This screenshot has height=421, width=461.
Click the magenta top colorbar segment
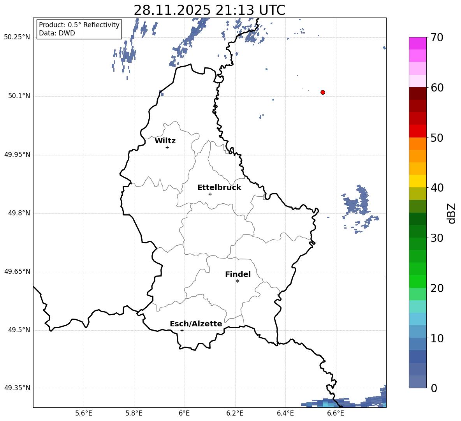coord(418,44)
